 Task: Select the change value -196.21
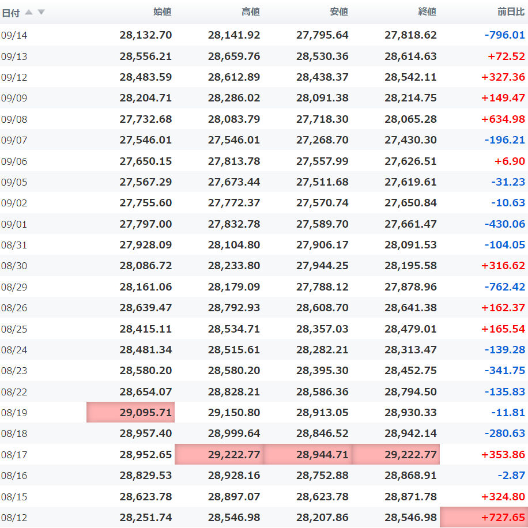(504, 140)
